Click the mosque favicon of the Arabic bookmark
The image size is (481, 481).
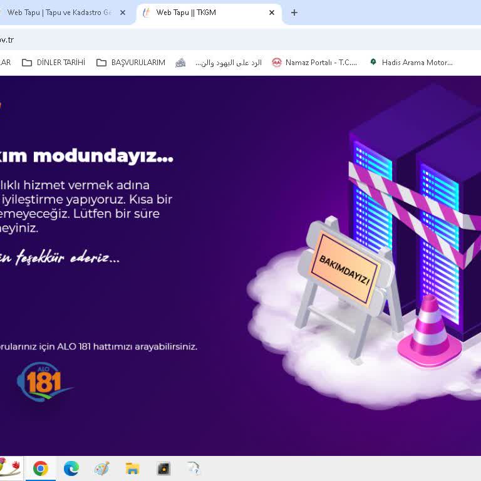pos(180,63)
